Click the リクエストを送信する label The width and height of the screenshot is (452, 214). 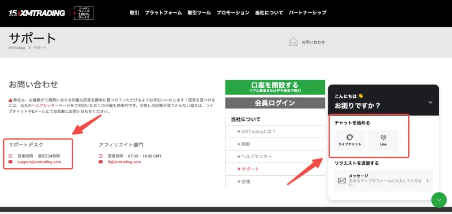click(357, 163)
